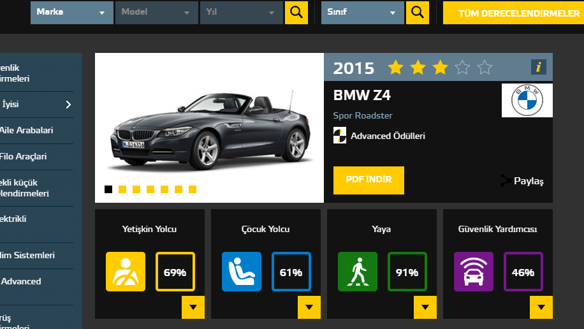Select the fifth carousel dot
This screenshot has height=329, width=584.
coord(164,189)
